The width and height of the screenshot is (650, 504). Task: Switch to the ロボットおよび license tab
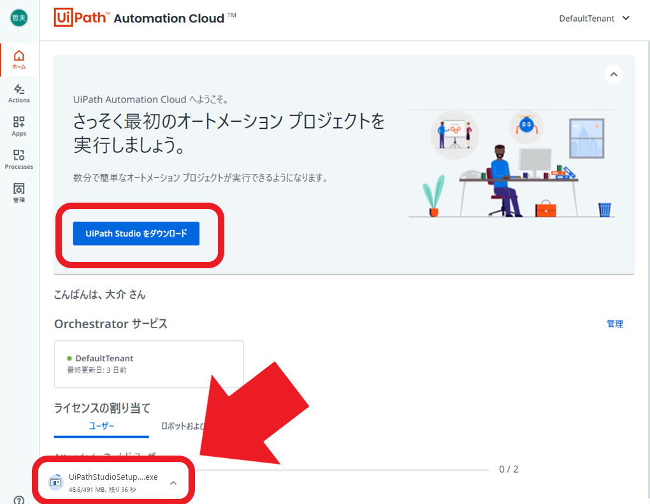click(184, 426)
